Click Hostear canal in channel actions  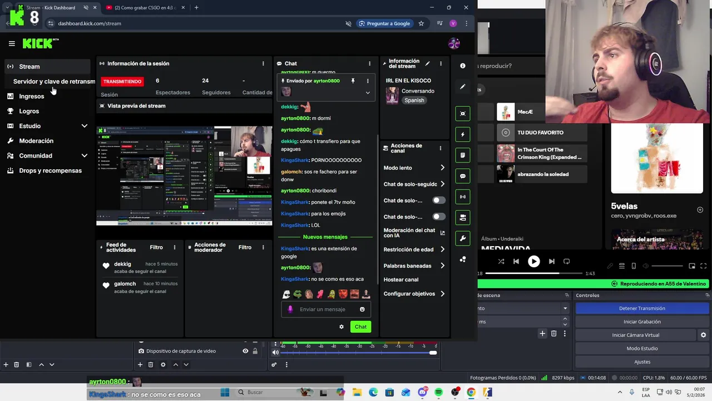[401, 280]
